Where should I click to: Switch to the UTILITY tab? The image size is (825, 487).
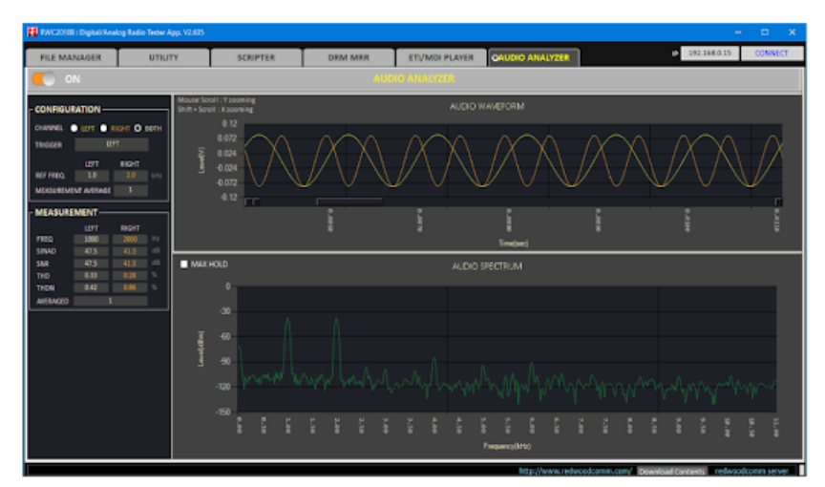(163, 57)
